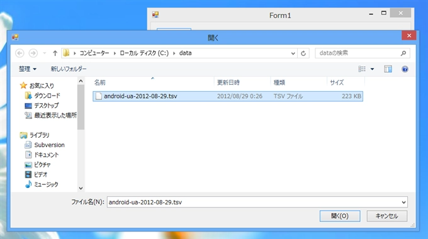The height and width of the screenshot is (239, 428).
Task: Click the android-ua-2012-08-29.tsv file icon
Action: pos(98,96)
